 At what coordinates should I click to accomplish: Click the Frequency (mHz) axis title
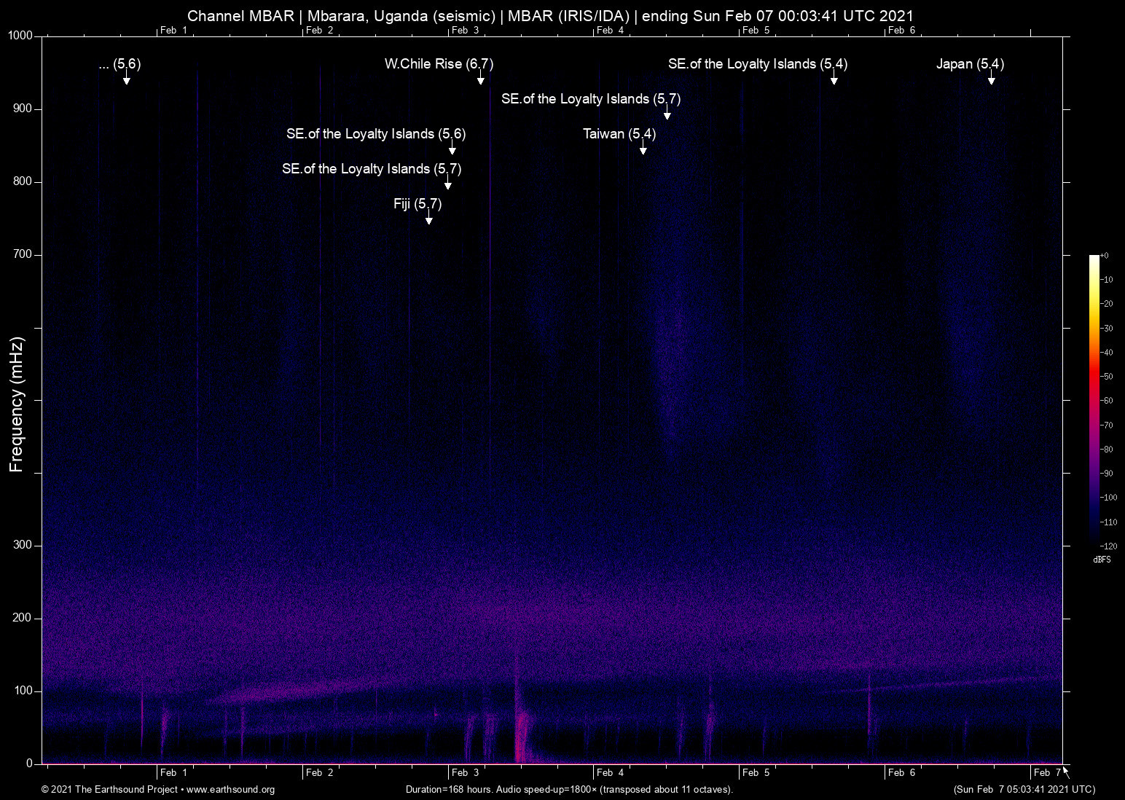pos(16,404)
